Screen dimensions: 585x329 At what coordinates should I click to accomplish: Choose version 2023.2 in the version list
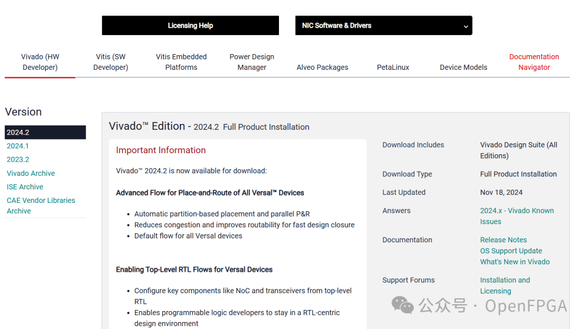click(x=18, y=160)
